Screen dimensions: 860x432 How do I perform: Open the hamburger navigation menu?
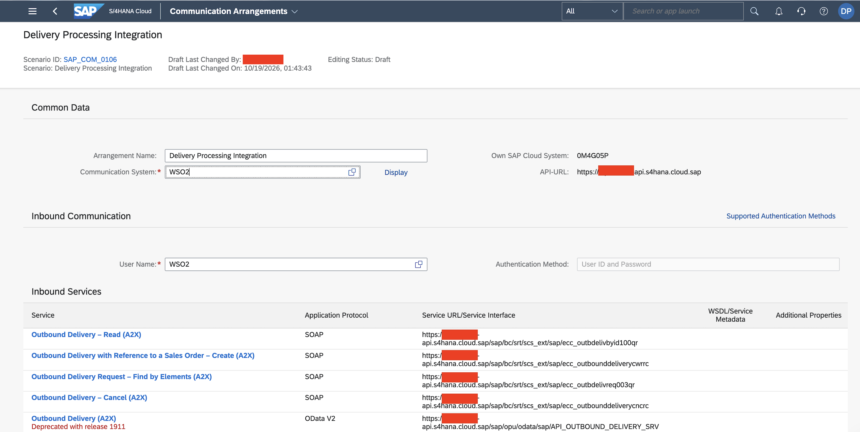pyautogui.click(x=32, y=11)
